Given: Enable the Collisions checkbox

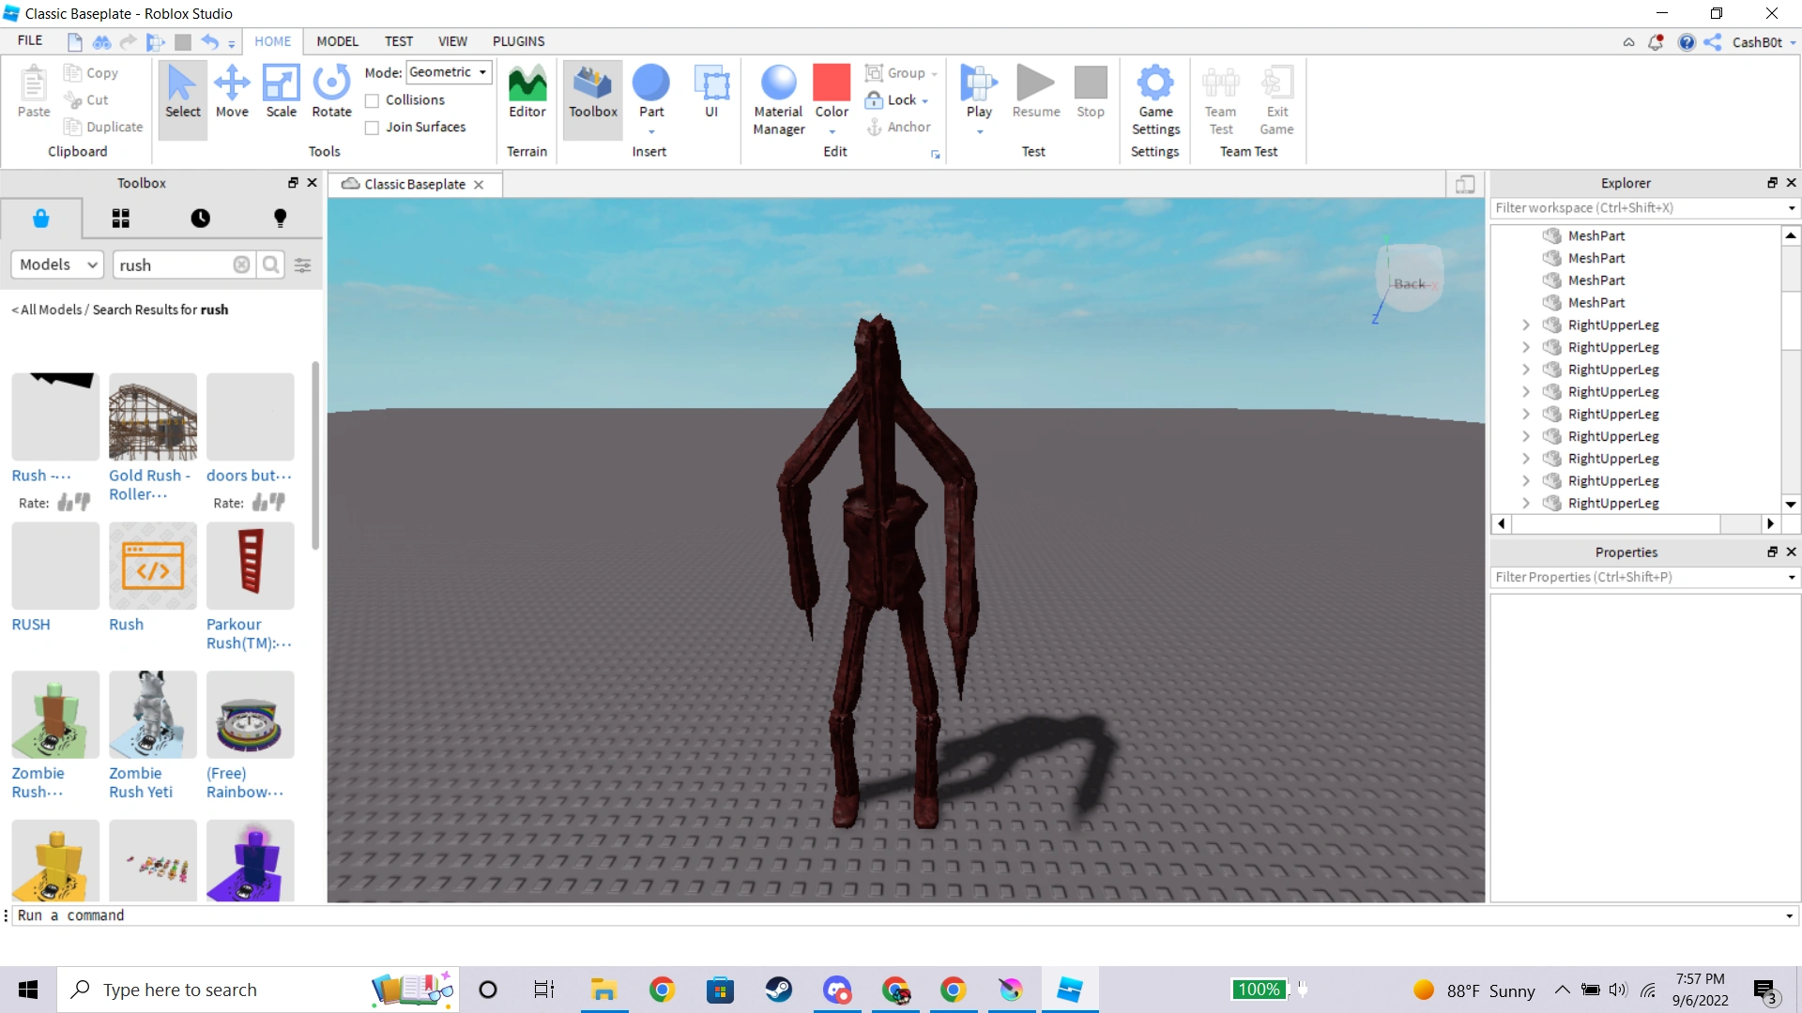Looking at the screenshot, I should tap(373, 100).
